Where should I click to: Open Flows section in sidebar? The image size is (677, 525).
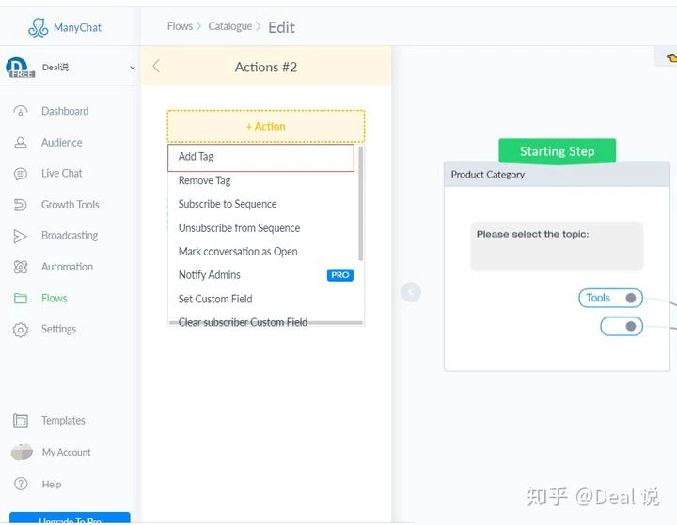[55, 298]
